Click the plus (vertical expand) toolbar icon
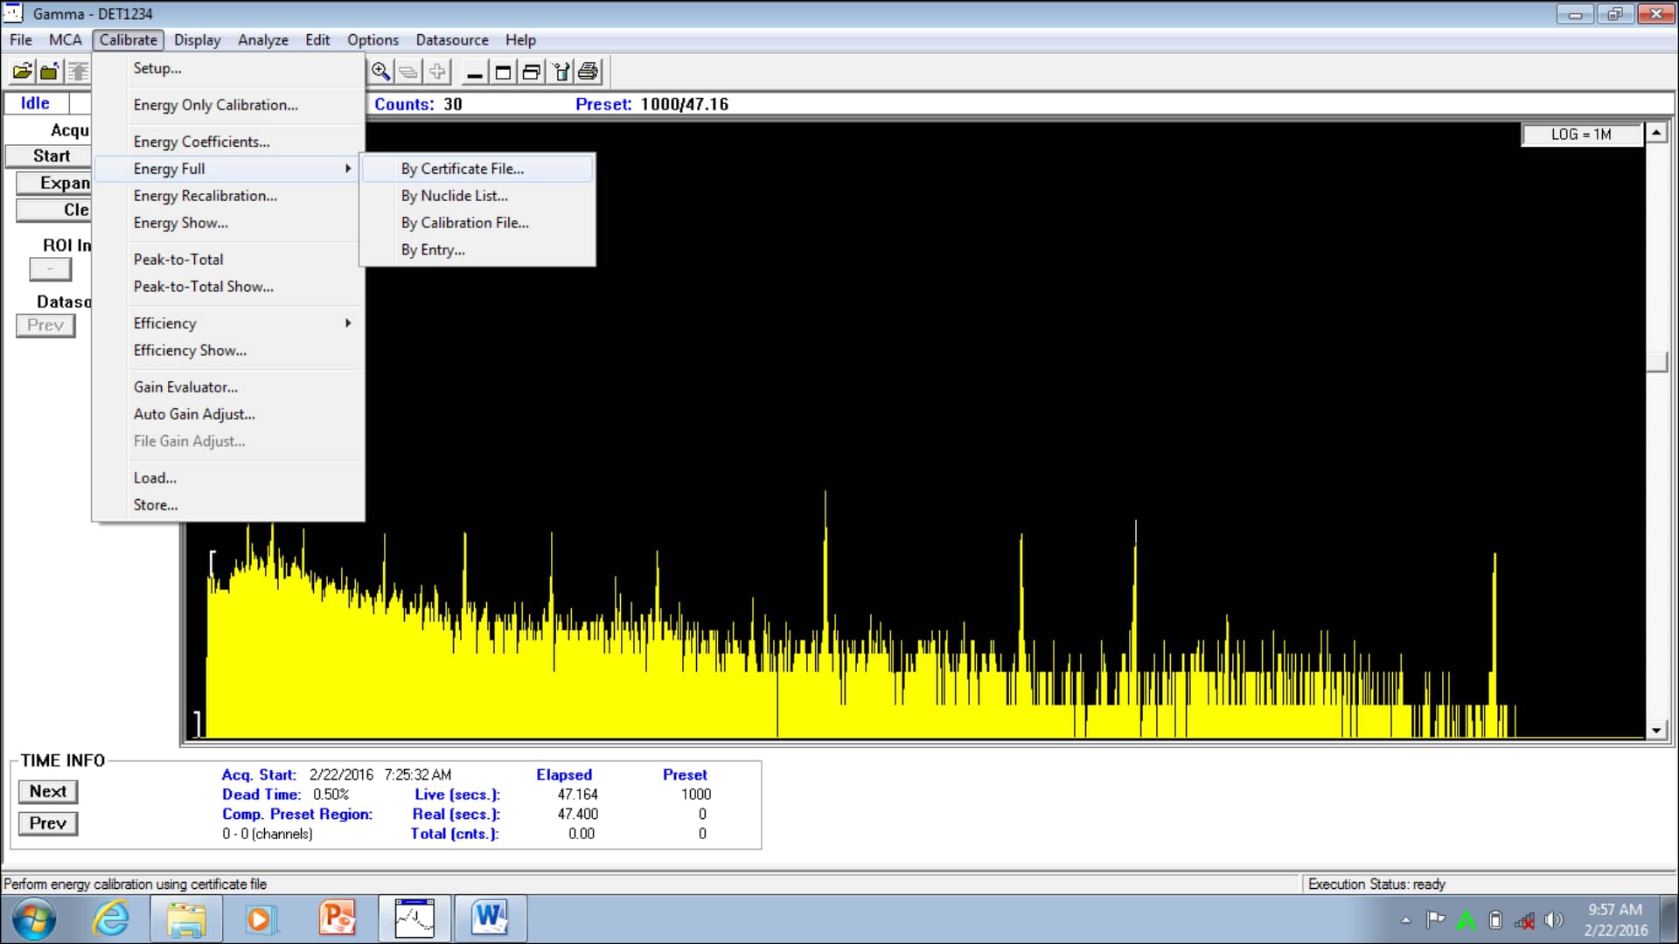1679x944 pixels. 437,72
